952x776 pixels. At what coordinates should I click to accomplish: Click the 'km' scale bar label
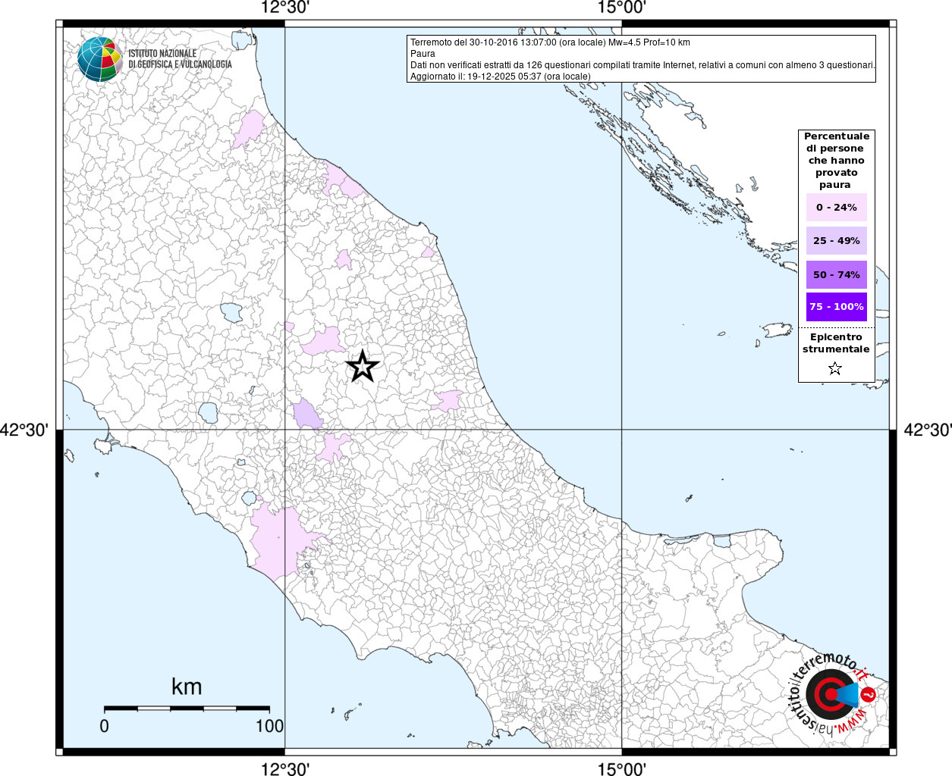coord(187,687)
